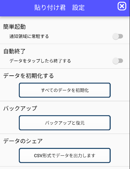Screen dimensions: 130x169
Task: Tap the 通知領域に常駐する label text
Action: point(29,36)
